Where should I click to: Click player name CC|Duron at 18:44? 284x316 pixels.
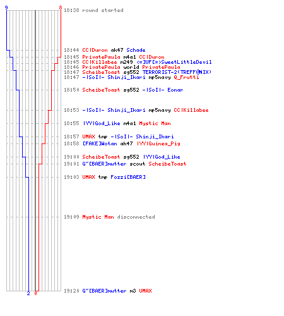[95, 50]
